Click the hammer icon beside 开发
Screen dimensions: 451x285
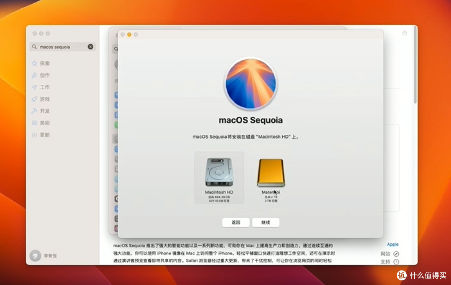click(x=35, y=111)
